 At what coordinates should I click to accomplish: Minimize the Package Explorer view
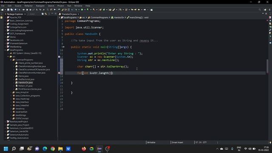[52, 14]
